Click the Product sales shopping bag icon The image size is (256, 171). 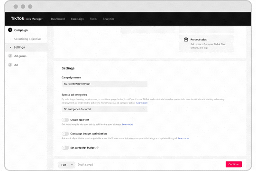tap(186, 39)
